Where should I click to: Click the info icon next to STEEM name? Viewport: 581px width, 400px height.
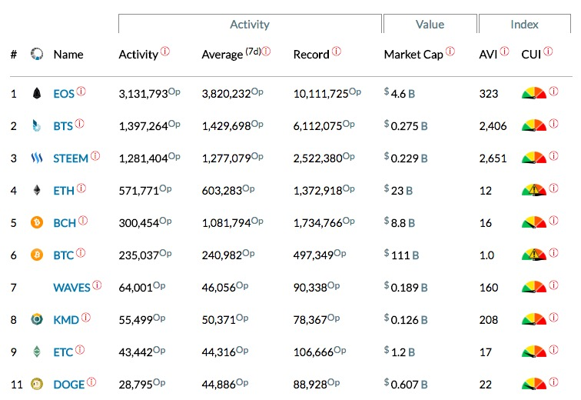pyautogui.click(x=95, y=155)
